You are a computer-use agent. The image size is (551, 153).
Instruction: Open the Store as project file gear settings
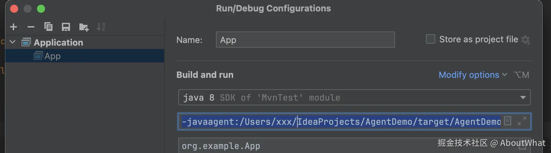click(x=525, y=40)
